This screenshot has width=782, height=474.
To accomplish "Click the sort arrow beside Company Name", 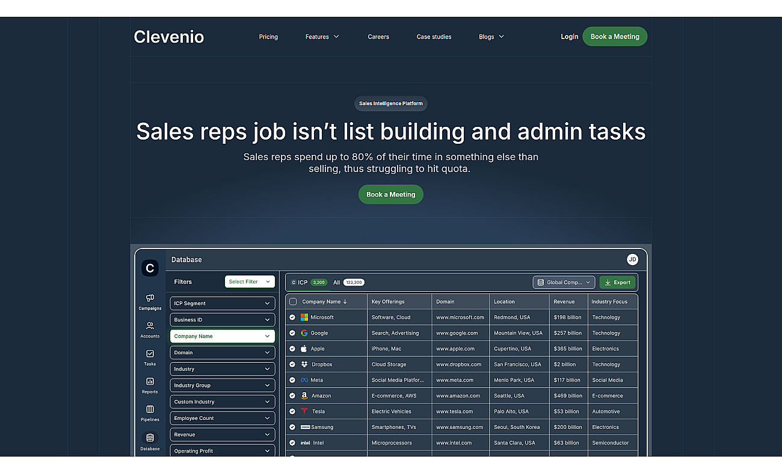I will pos(345,301).
